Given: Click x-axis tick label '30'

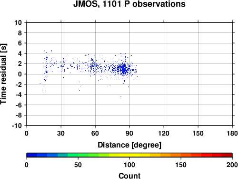Looking at the screenshot, I should pos(61,133).
